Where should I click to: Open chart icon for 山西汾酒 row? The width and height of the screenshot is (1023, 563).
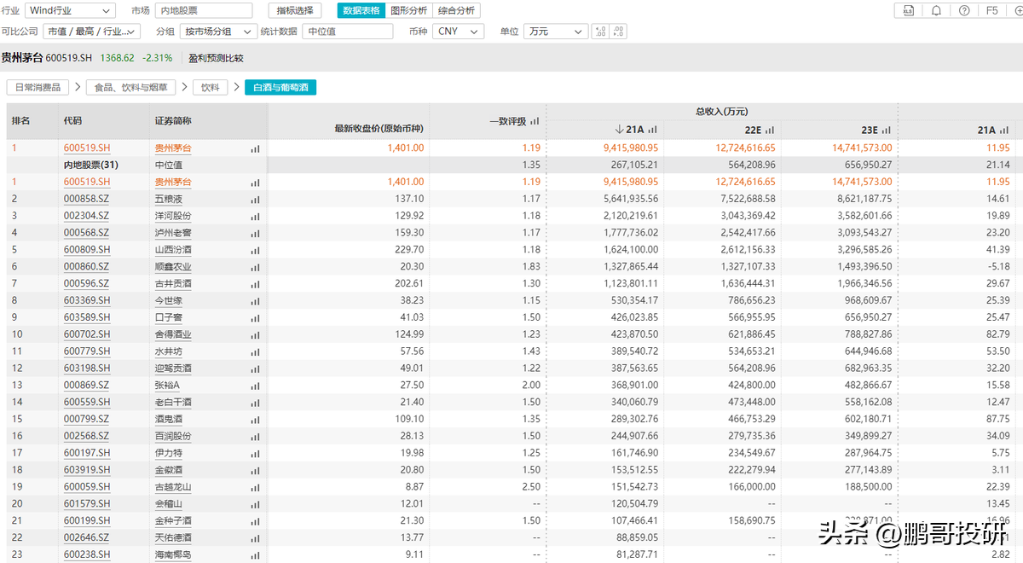255,250
